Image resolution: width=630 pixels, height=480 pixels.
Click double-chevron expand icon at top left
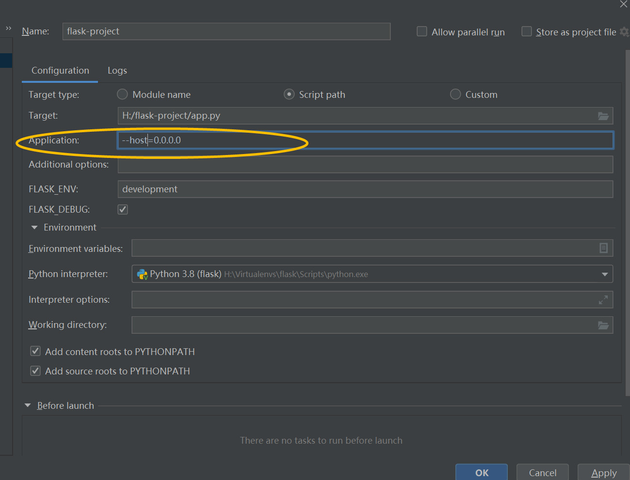pyautogui.click(x=8, y=29)
